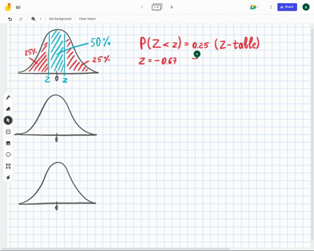Select the Eraser tool

(x=8, y=109)
